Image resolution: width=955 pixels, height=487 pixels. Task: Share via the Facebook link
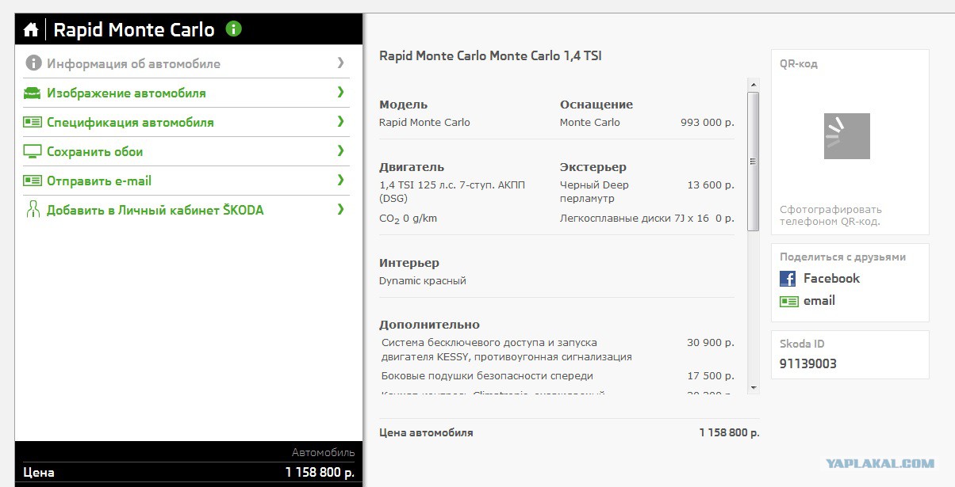pos(831,279)
